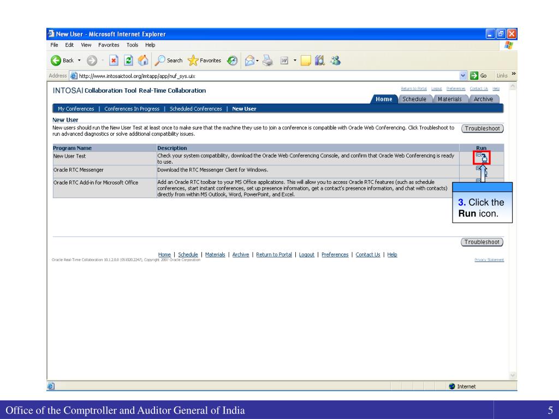This screenshot has width=559, height=419.
Task: Click the footer Return to Portal link
Action: point(274,254)
